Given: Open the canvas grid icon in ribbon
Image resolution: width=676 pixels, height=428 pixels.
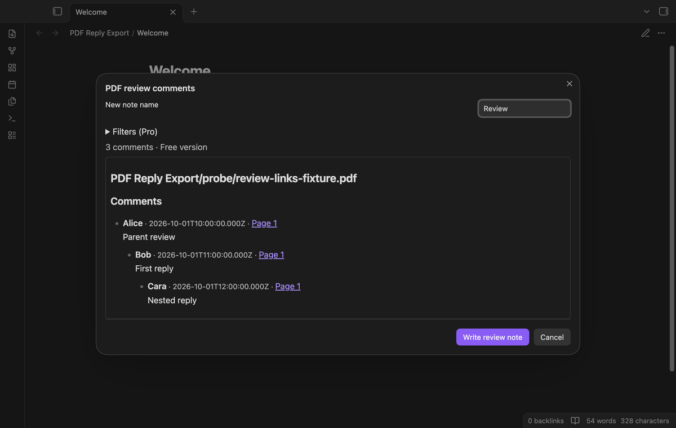Looking at the screenshot, I should (12, 68).
